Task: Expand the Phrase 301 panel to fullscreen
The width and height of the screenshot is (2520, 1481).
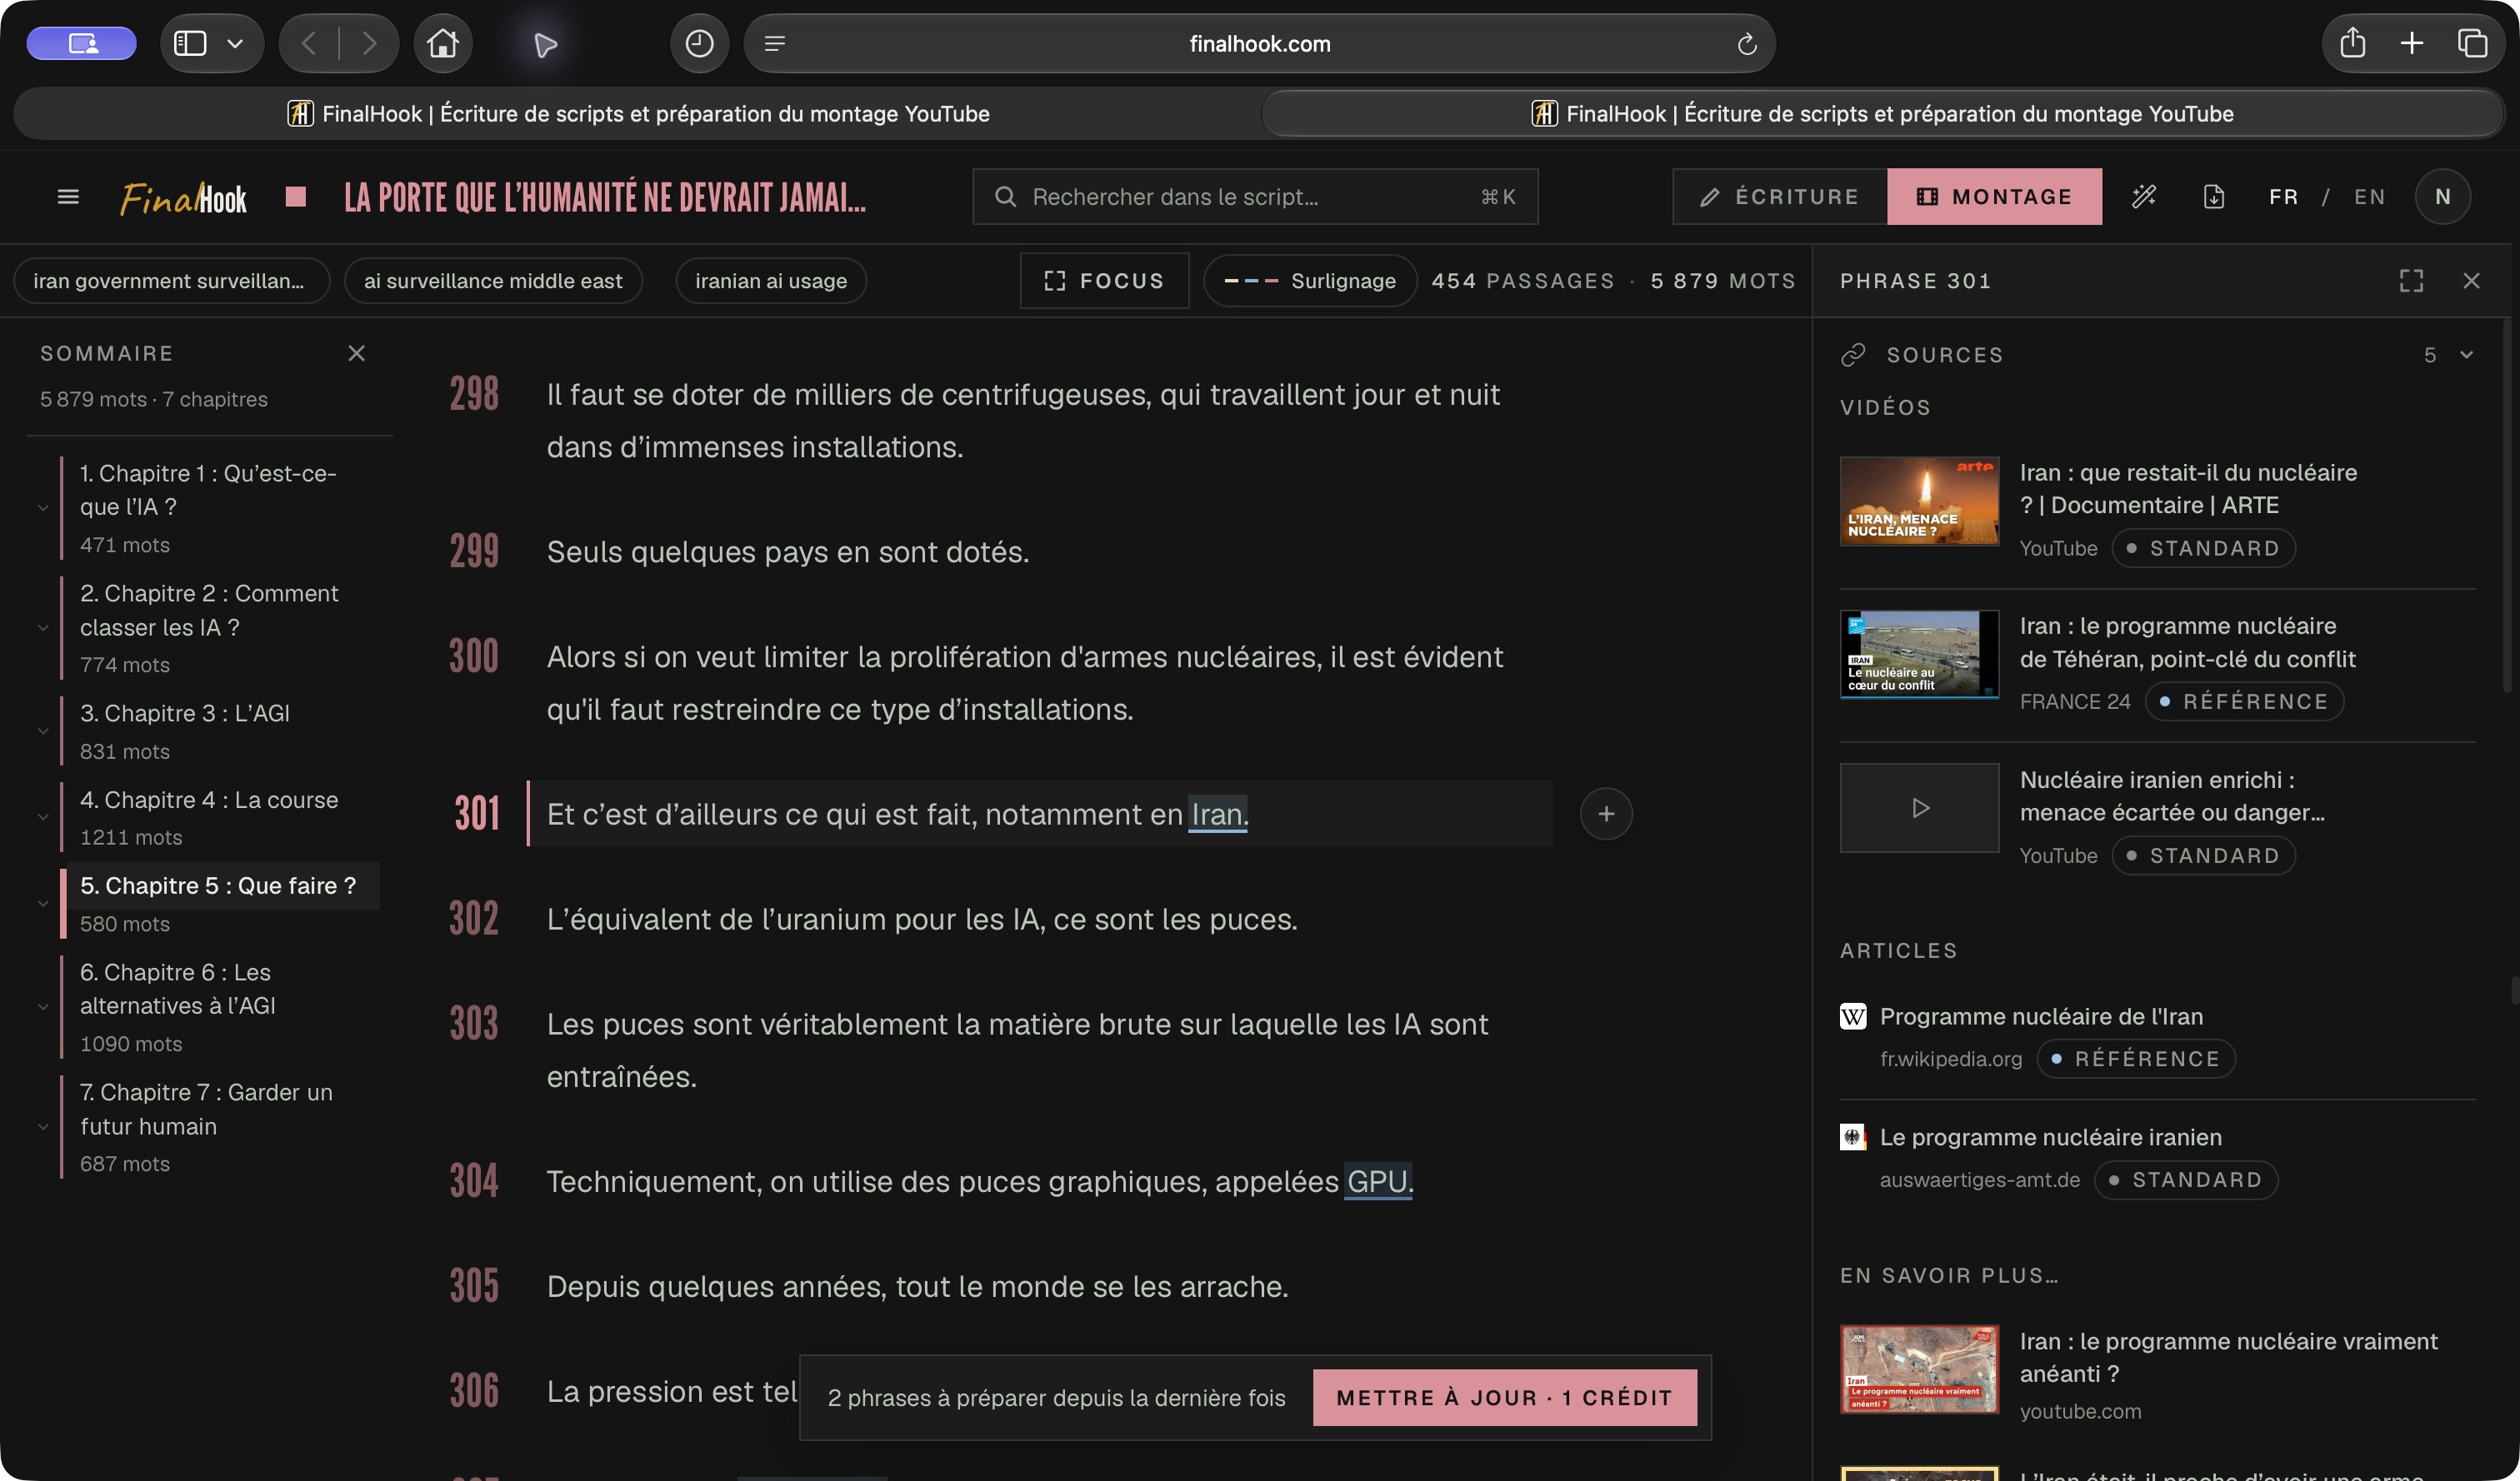Action: click(2411, 281)
